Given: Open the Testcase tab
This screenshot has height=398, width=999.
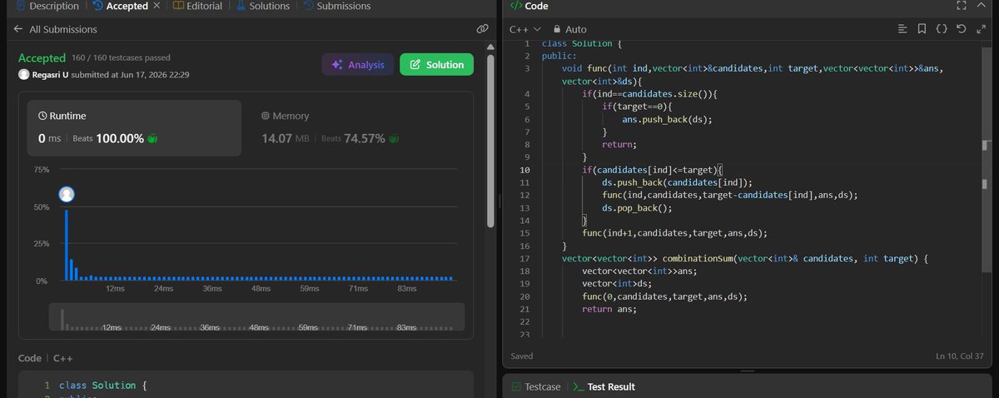Looking at the screenshot, I should [536, 387].
